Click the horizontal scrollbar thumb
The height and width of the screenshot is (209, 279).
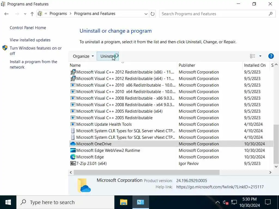(147, 172)
